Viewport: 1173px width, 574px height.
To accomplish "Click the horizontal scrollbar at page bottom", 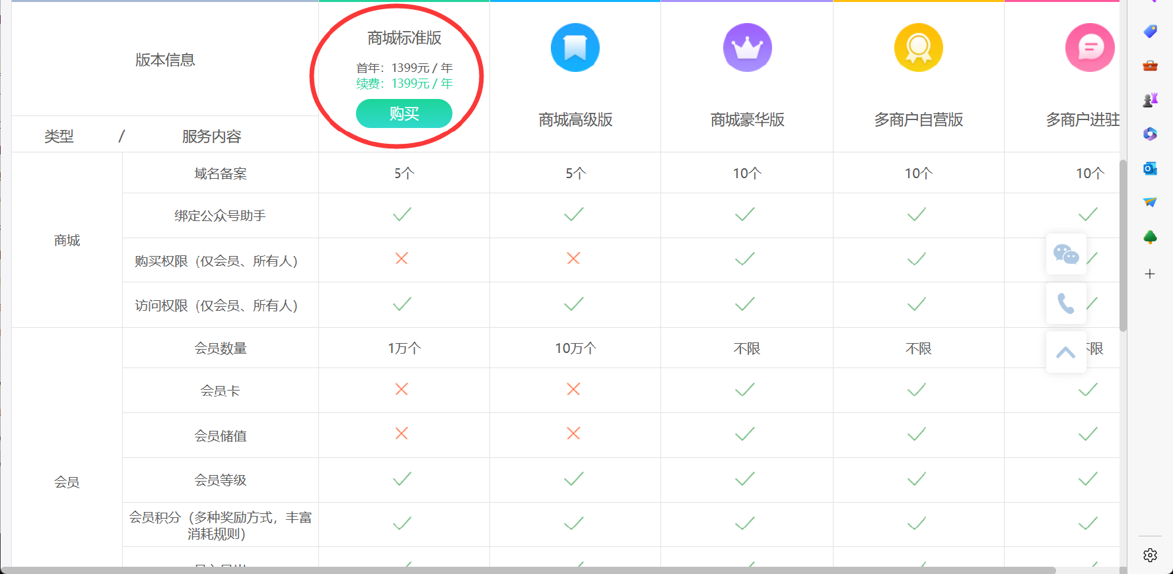I will click(528, 570).
